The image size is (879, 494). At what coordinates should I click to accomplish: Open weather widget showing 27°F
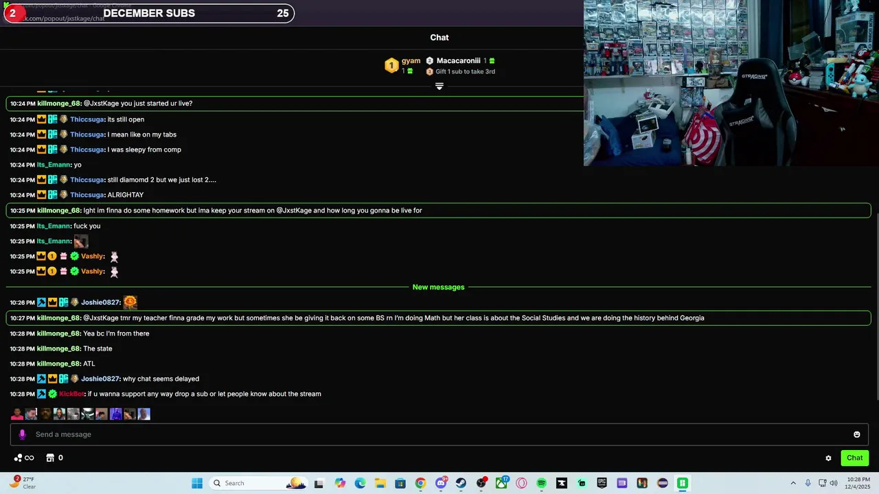21,483
